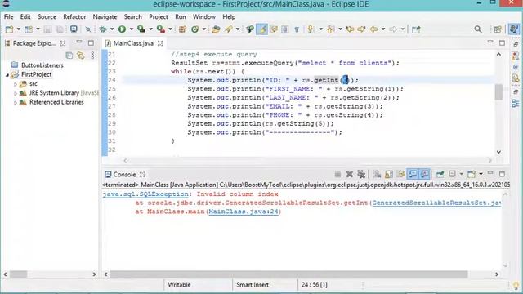Click the Forward navigation arrow icon

coord(393,29)
